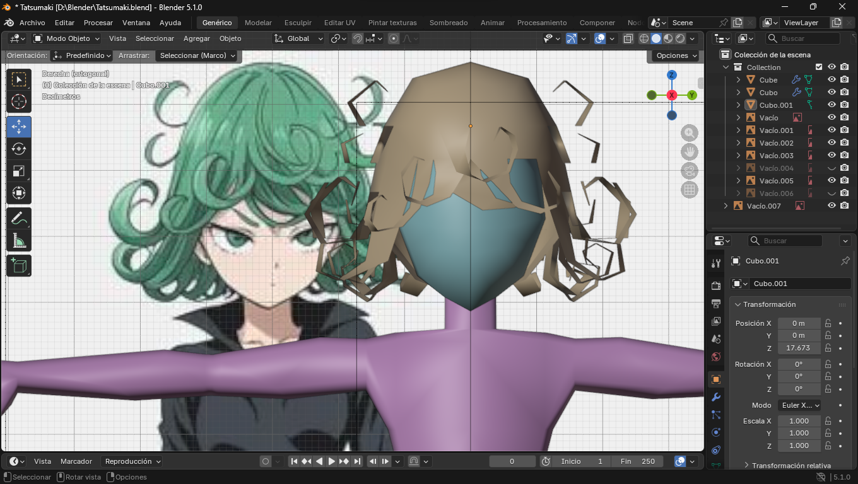Disable rendering for Vacío.007 camera icon
The image size is (858, 484).
[x=845, y=206]
